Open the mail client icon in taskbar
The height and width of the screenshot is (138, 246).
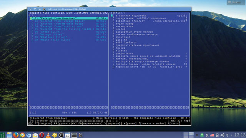point(35,135)
